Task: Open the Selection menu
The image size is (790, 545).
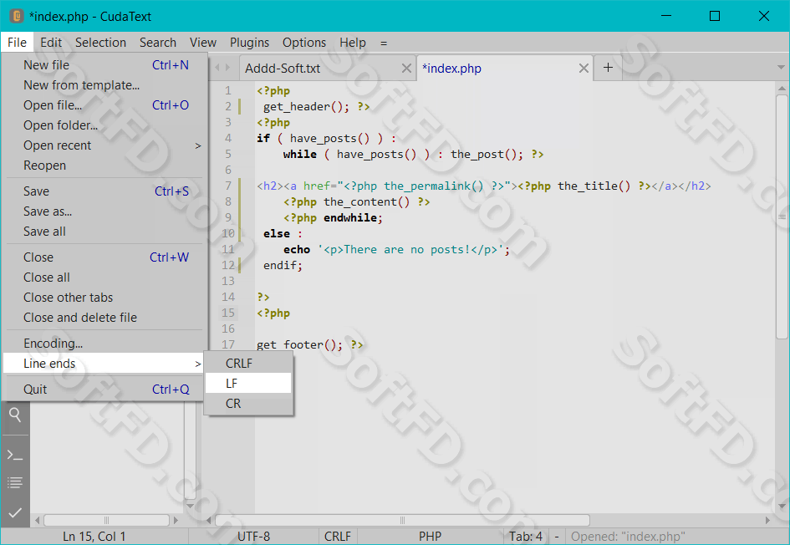Action: click(x=101, y=43)
